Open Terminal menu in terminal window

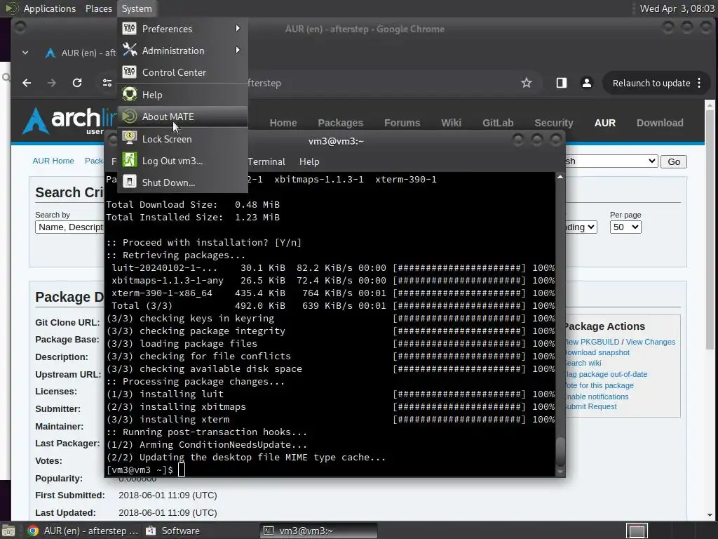click(x=266, y=161)
